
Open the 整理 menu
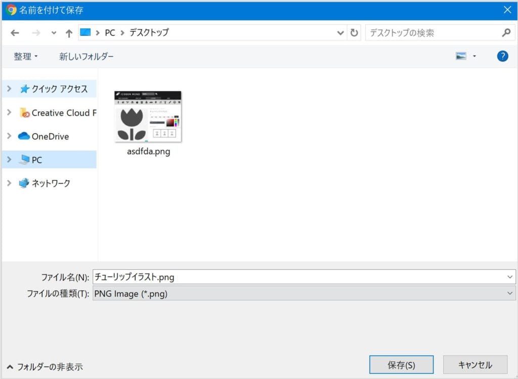tap(25, 57)
